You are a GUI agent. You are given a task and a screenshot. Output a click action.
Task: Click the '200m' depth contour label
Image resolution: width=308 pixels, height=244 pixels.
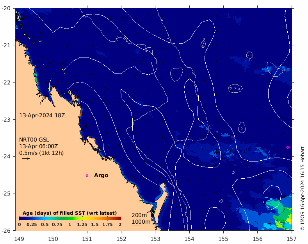point(139,215)
